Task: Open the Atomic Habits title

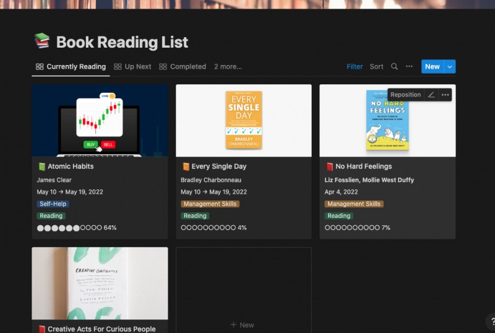Action: tap(71, 166)
